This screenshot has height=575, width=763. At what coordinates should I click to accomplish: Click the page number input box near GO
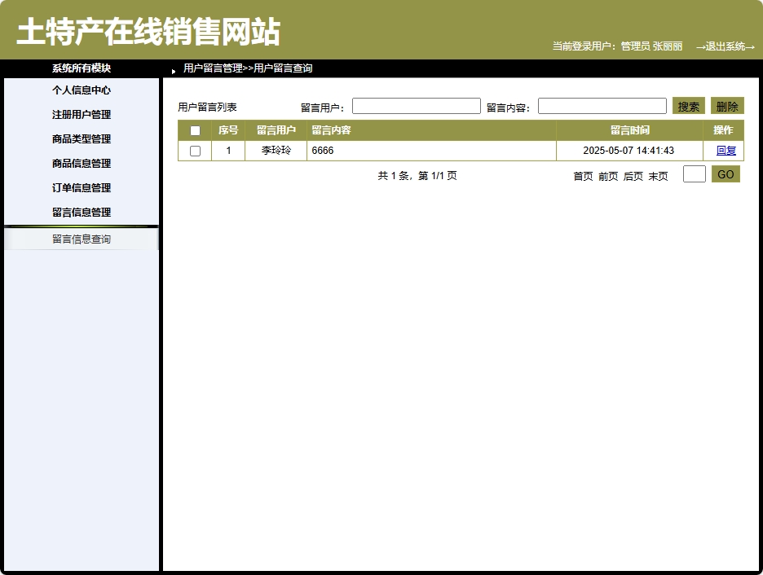click(x=694, y=173)
